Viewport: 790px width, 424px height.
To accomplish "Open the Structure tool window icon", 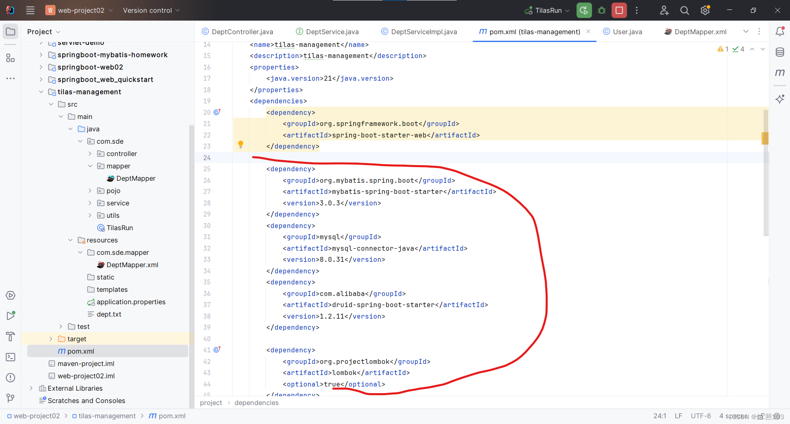I will pyautogui.click(x=11, y=58).
